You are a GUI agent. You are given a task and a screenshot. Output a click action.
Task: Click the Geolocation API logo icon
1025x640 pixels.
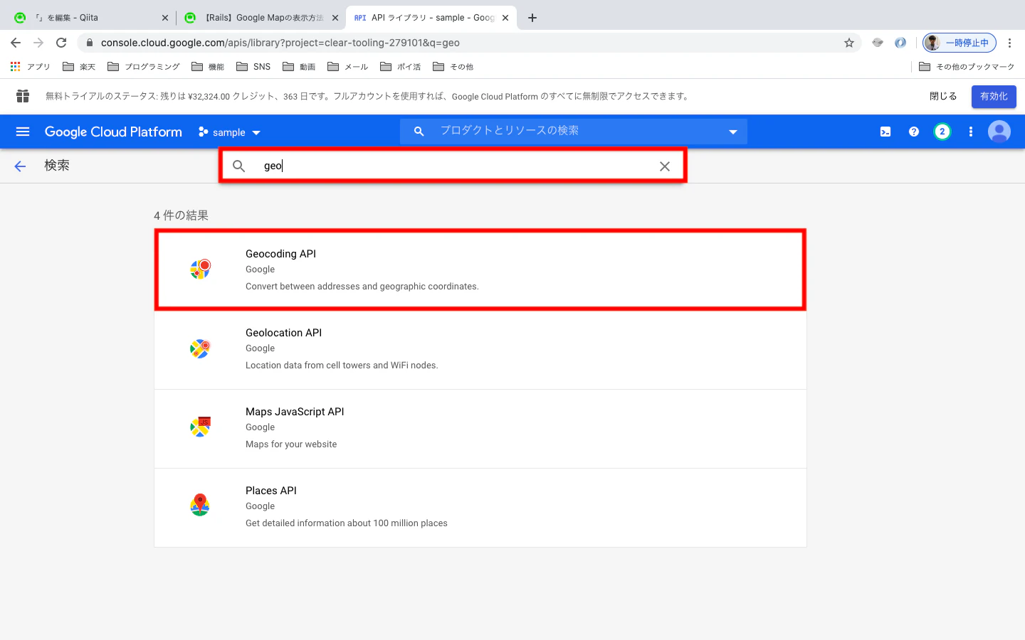click(201, 348)
